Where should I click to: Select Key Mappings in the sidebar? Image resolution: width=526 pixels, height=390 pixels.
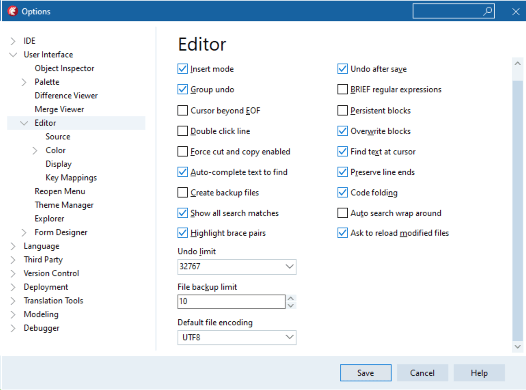point(71,177)
